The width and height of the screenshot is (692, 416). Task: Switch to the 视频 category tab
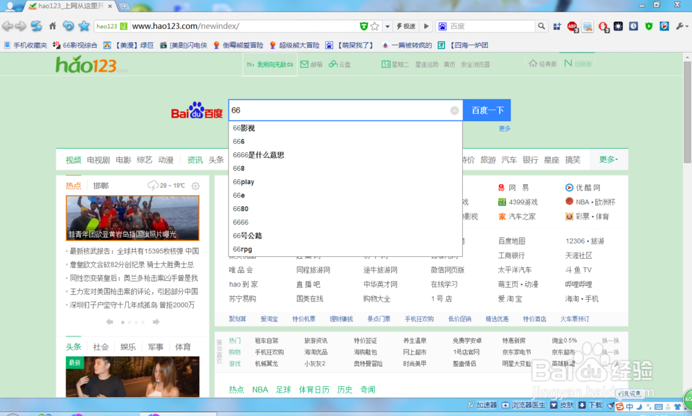pyautogui.click(x=73, y=159)
